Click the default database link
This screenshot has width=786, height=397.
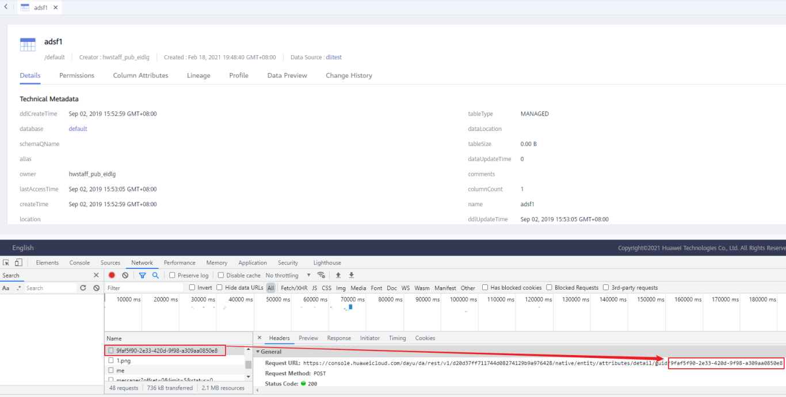pos(78,129)
